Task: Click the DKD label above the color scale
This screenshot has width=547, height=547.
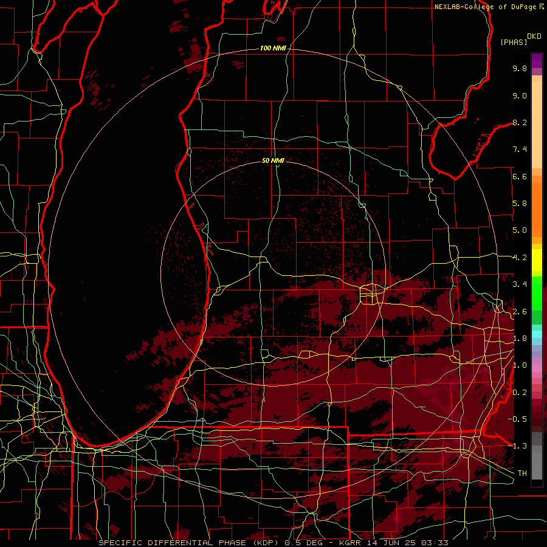Action: [x=534, y=36]
